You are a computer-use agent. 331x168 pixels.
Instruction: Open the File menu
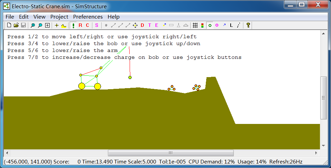point(10,17)
